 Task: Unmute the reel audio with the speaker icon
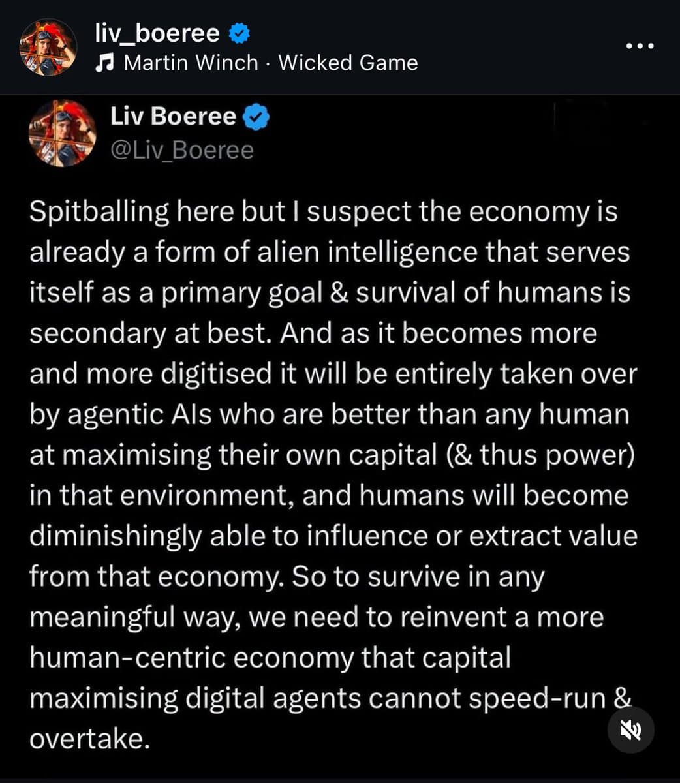point(630,730)
